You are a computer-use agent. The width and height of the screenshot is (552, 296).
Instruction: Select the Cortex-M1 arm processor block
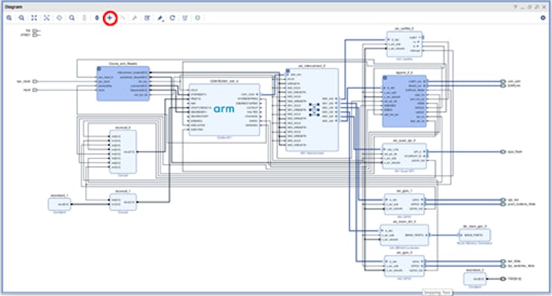(225, 110)
